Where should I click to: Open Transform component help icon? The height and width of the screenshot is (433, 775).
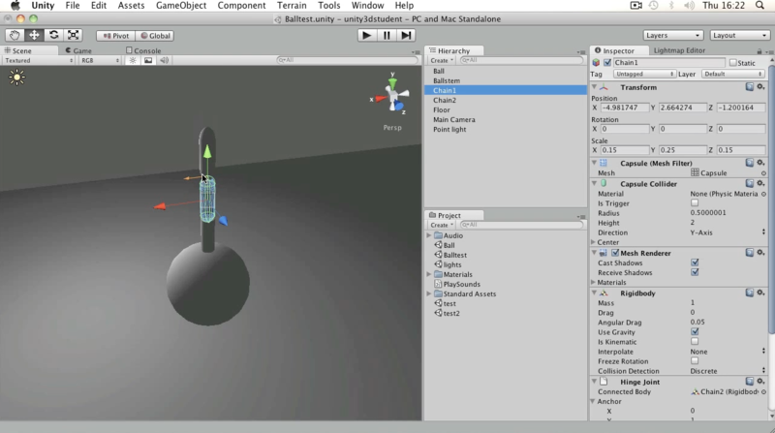(750, 87)
